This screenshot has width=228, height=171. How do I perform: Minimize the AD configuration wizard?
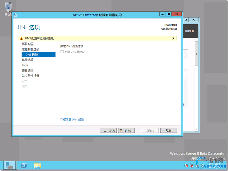162,14
